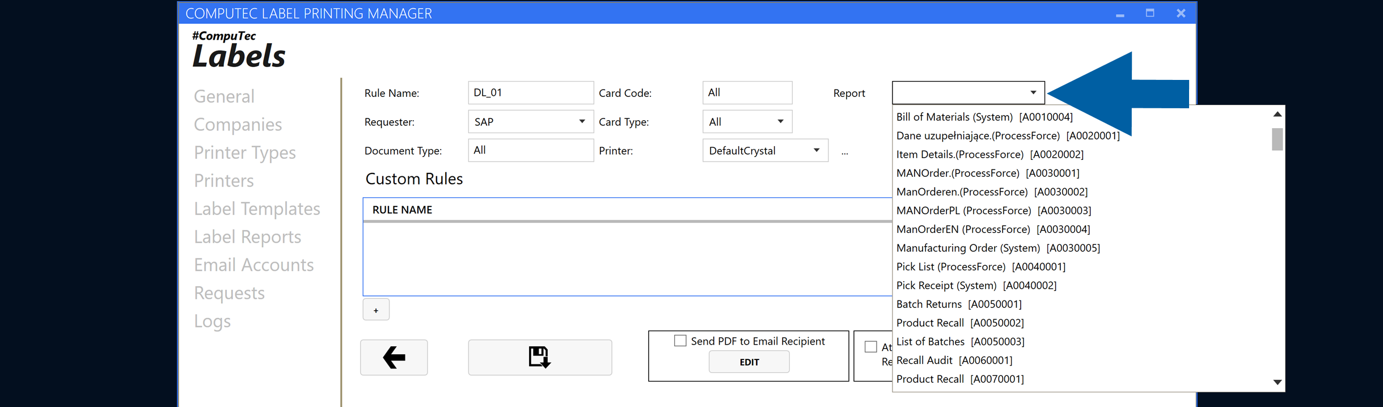
Task: Open the Report dropdown
Action: point(968,93)
